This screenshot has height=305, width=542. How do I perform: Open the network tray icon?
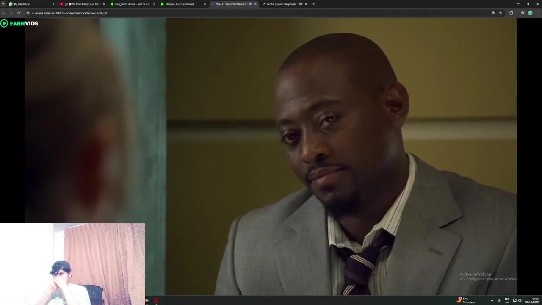pyautogui.click(x=515, y=300)
